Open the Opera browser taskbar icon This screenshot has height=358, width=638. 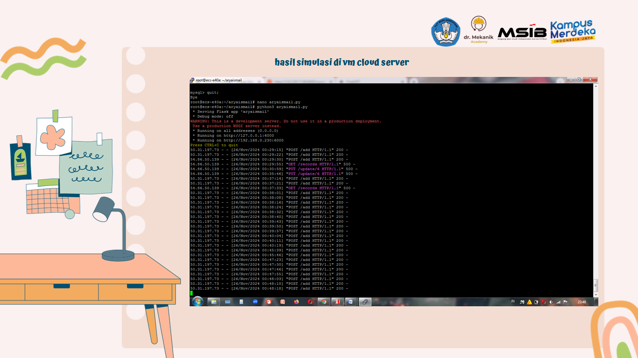[310, 302]
